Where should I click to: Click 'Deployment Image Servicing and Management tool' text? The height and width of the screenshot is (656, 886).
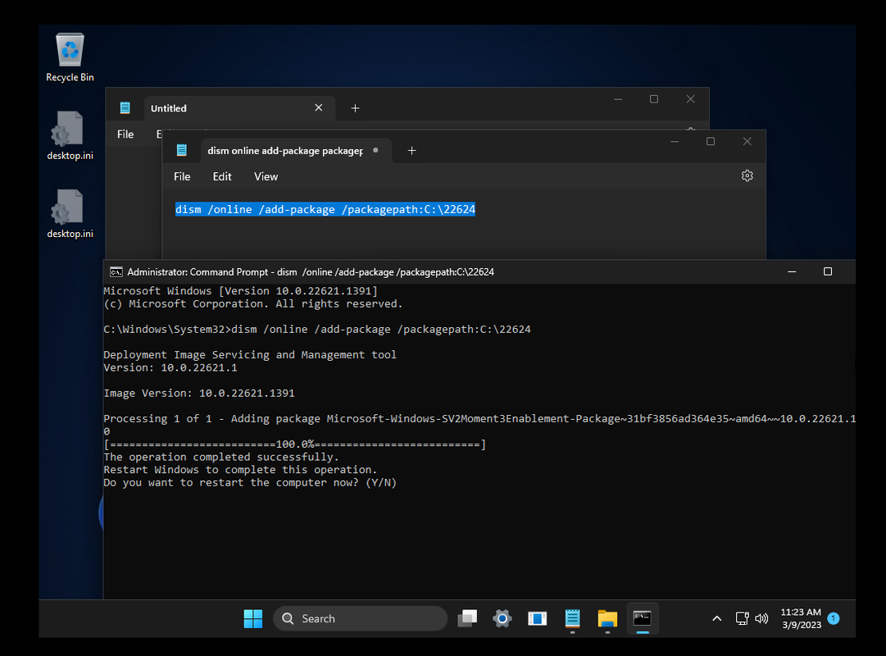[250, 354]
